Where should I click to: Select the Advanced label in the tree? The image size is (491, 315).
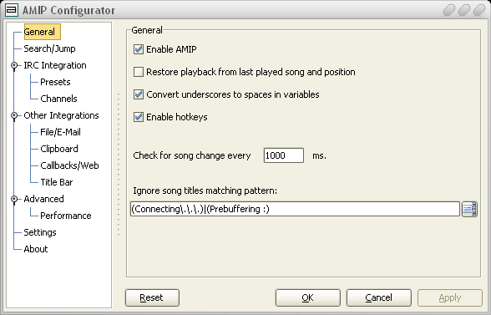pyautogui.click(x=43, y=199)
